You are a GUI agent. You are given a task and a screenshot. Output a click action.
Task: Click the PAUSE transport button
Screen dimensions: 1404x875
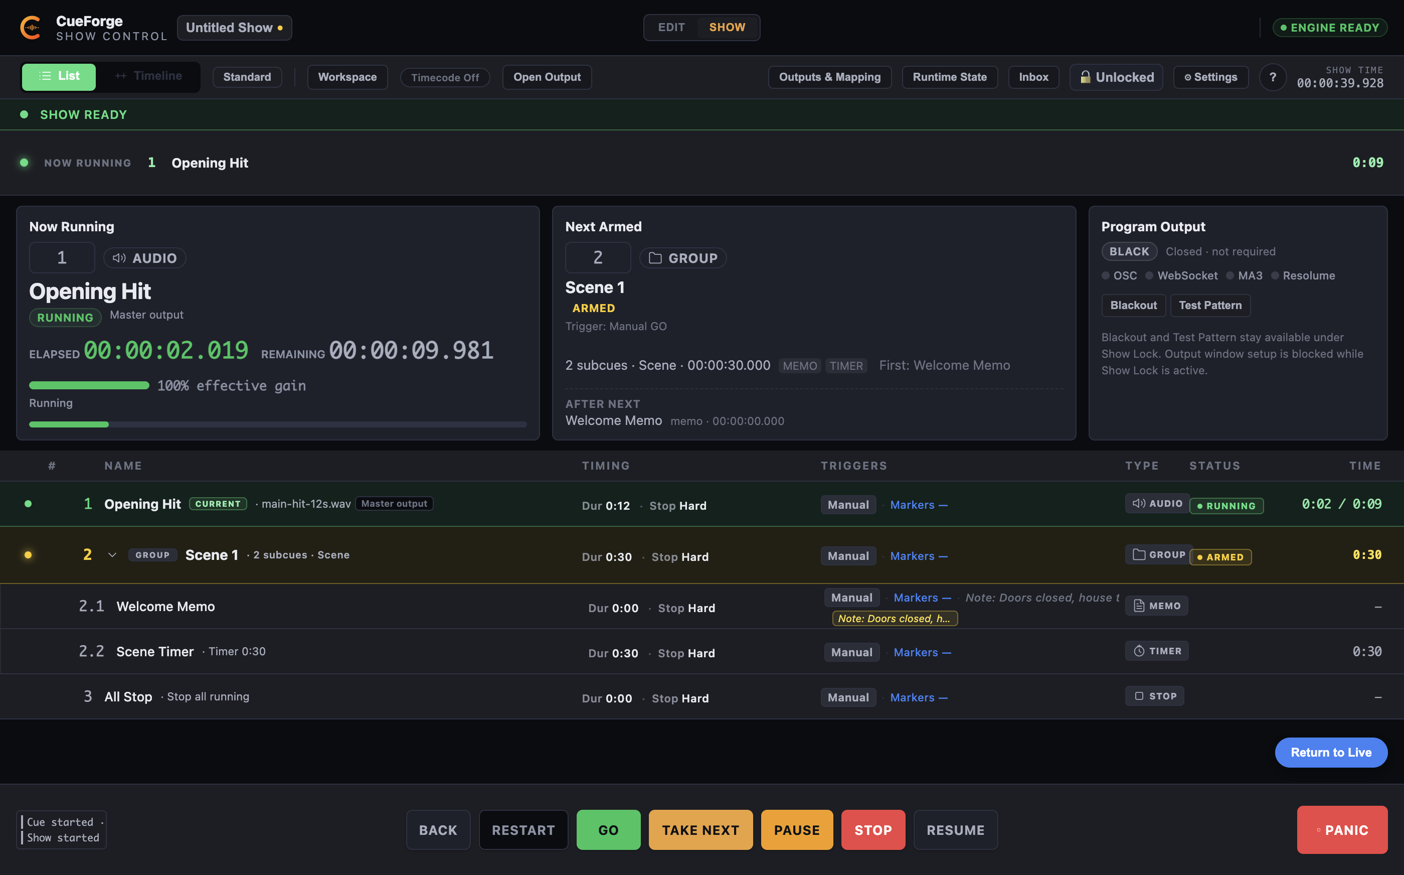tap(797, 830)
